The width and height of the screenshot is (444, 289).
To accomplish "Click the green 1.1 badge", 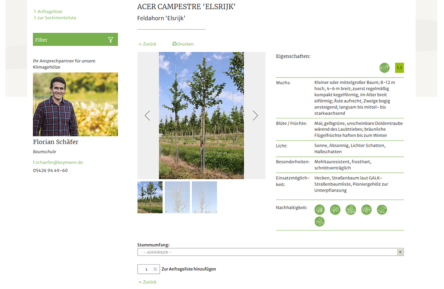I will 400,68.
